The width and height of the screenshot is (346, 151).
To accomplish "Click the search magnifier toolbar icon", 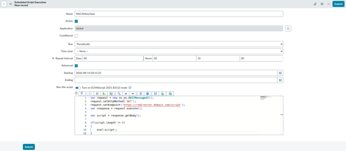I will pyautogui.click(x=119, y=93).
